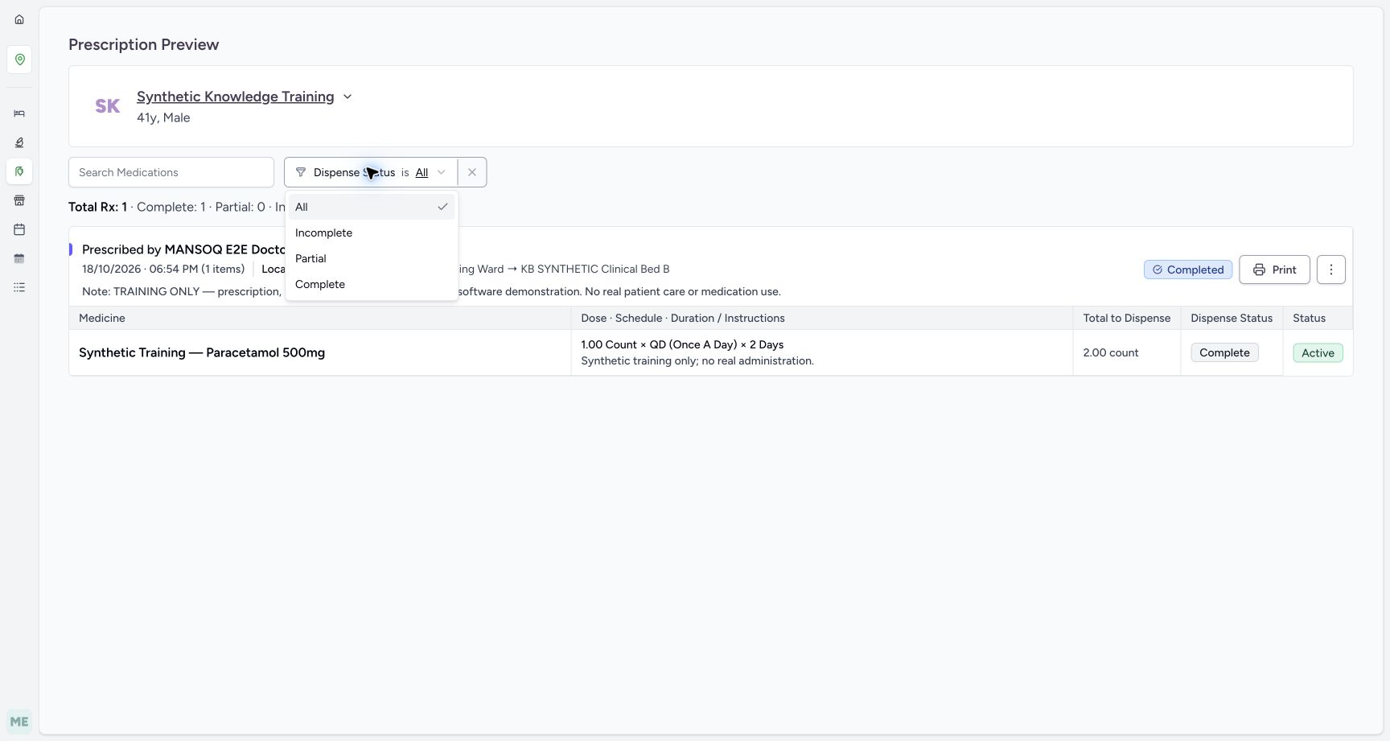Open the filled gray calendar sidebar icon
Viewport: 1390px width, 741px height.
(x=19, y=258)
